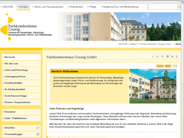Click the 1 / 2 slide counter
The width and height of the screenshot is (184, 138).
[x=175, y=66]
